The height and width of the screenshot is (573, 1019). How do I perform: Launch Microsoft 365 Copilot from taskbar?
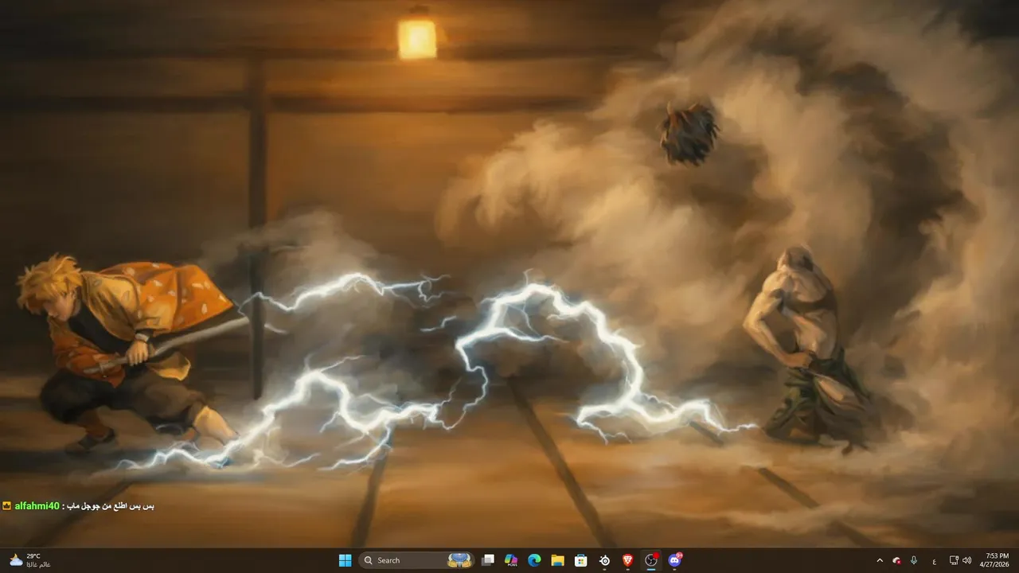[x=511, y=560]
